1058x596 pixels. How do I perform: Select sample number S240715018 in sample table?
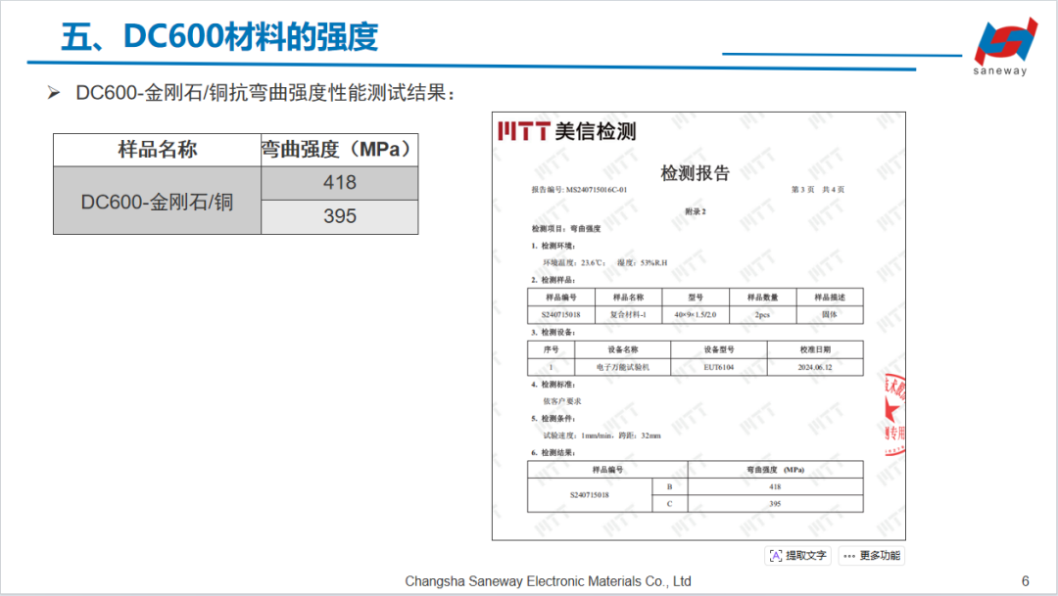tap(560, 315)
